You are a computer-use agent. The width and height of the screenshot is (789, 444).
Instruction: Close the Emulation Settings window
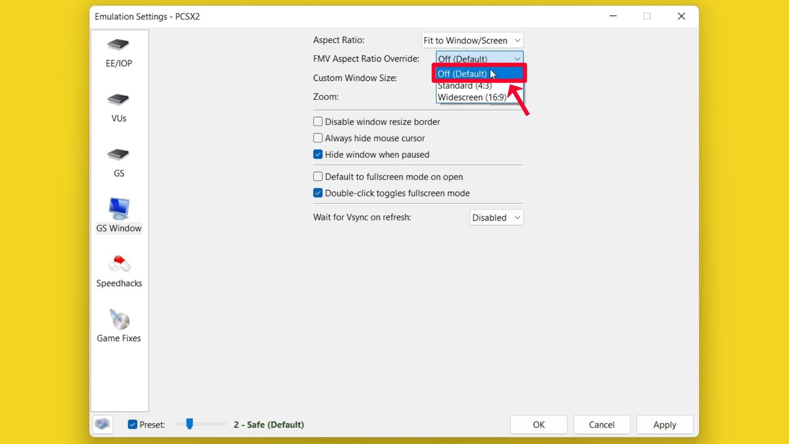681,16
